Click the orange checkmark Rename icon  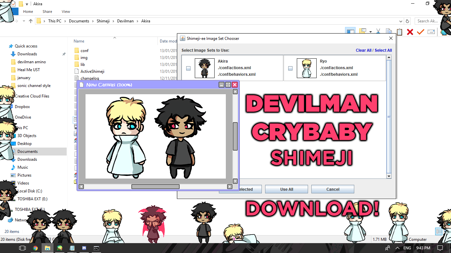point(420,32)
